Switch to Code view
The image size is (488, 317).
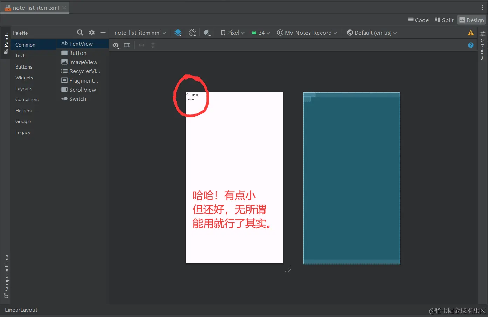click(418, 20)
